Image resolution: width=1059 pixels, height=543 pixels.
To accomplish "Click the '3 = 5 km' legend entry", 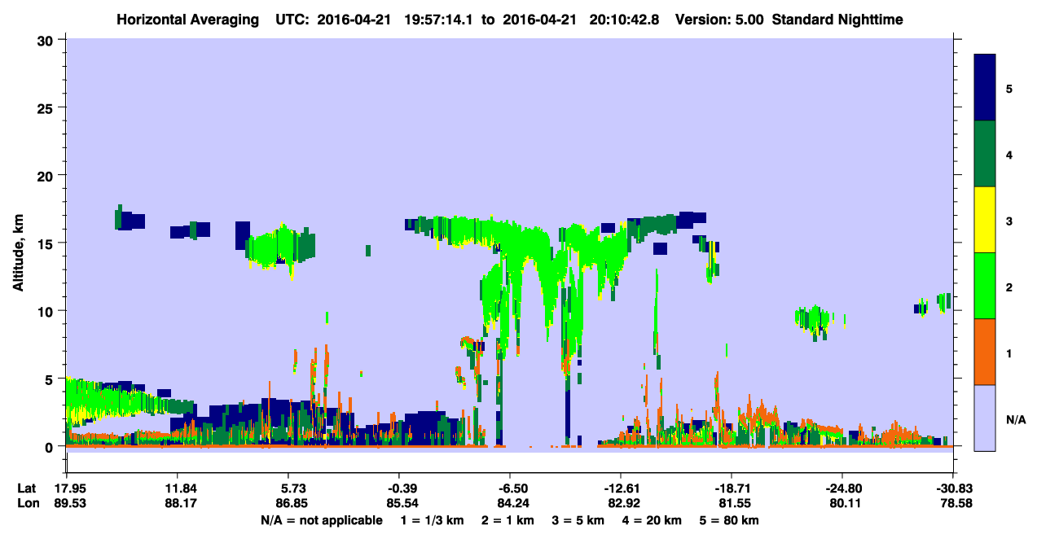I will 578,520.
